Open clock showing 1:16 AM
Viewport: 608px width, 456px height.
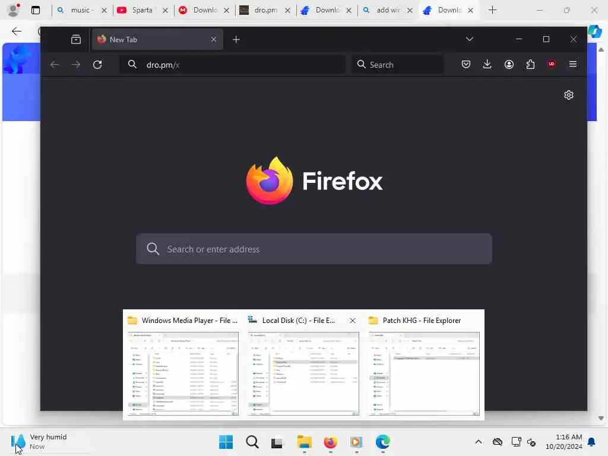pyautogui.click(x=564, y=442)
